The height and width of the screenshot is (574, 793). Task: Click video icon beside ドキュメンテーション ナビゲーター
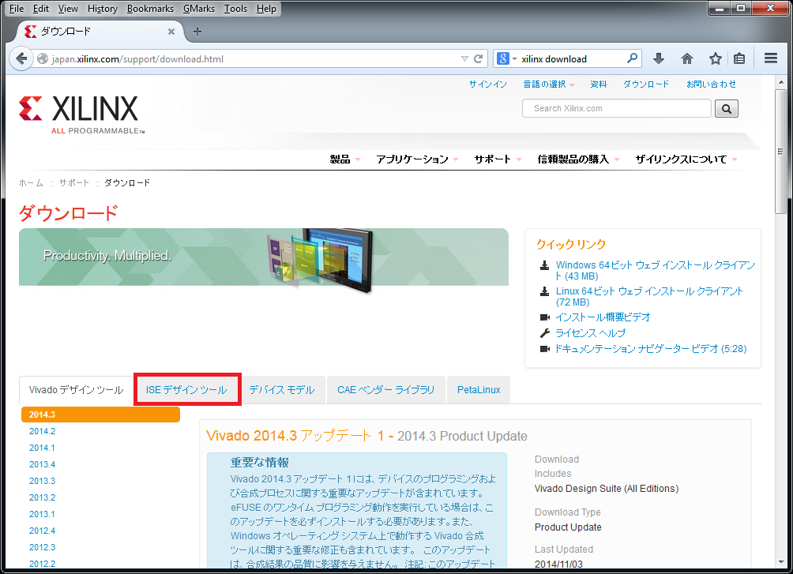(x=545, y=349)
